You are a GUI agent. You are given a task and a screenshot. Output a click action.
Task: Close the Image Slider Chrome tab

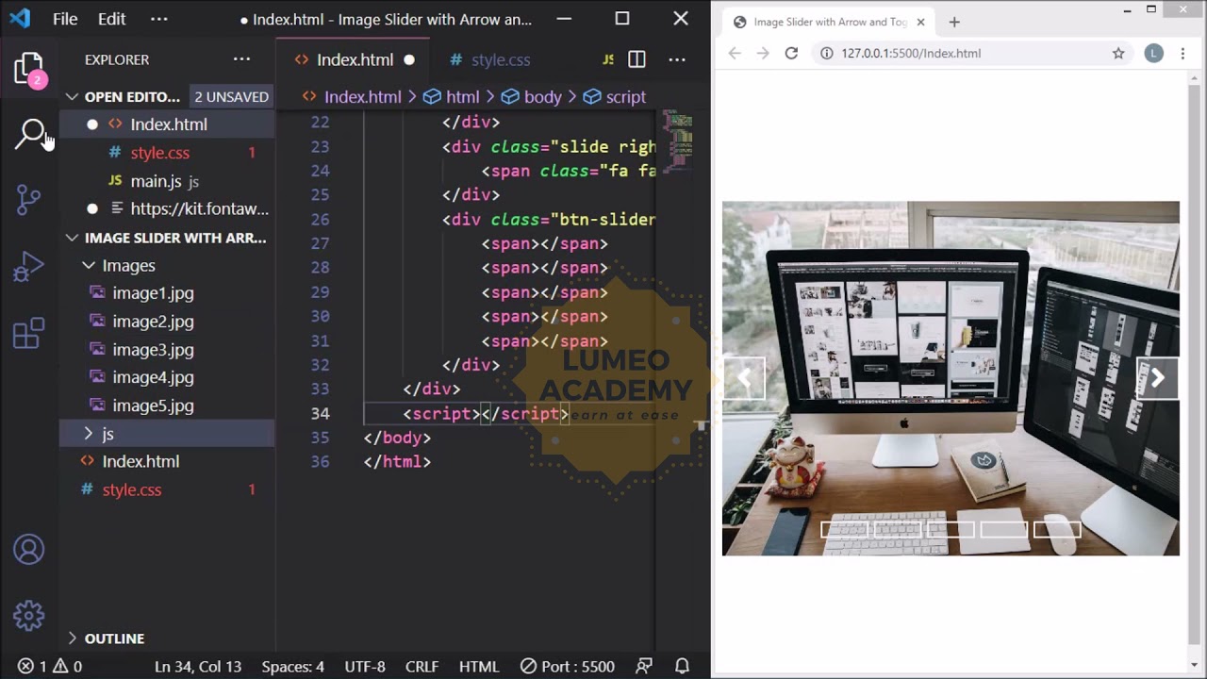(920, 22)
